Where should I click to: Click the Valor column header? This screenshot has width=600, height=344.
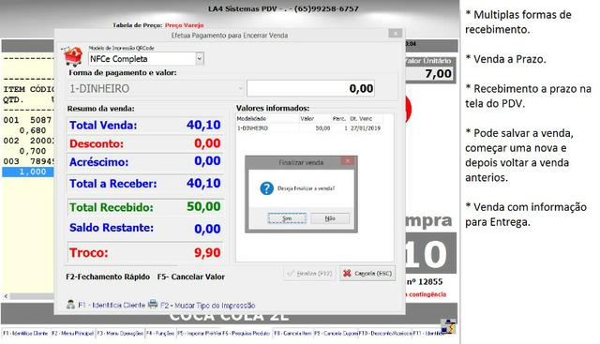pos(315,119)
